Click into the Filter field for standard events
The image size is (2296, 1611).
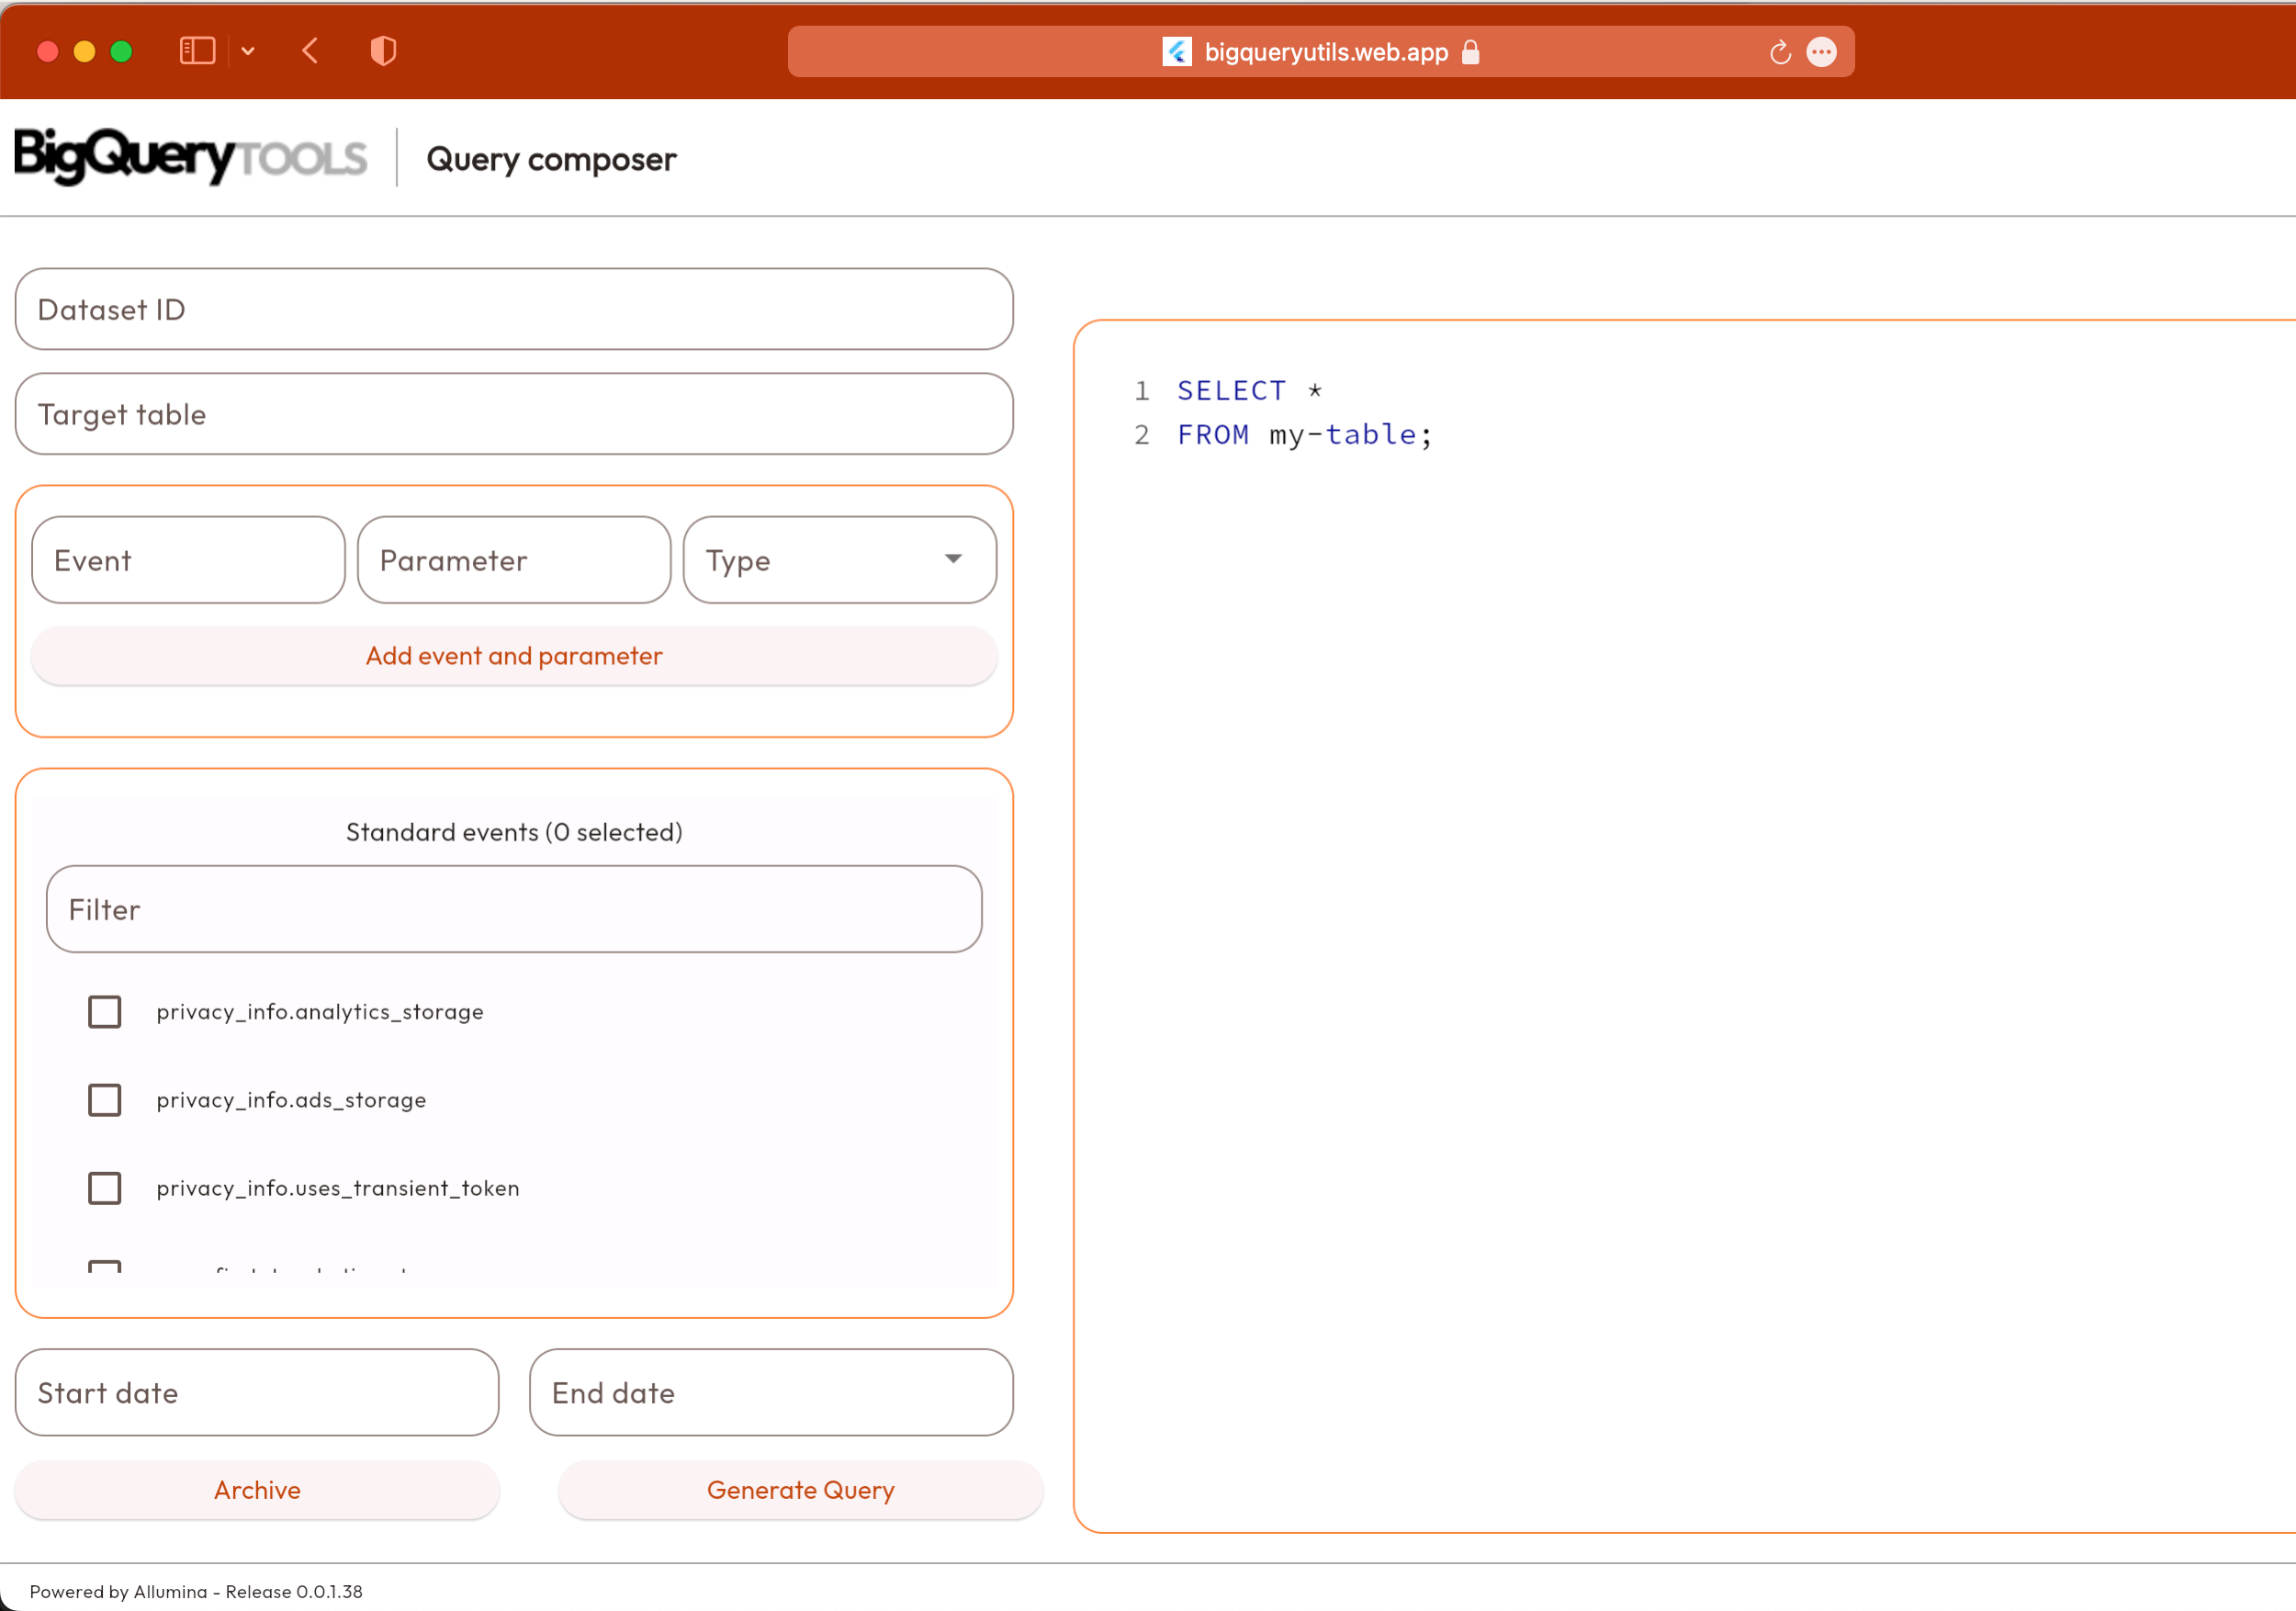click(514, 910)
